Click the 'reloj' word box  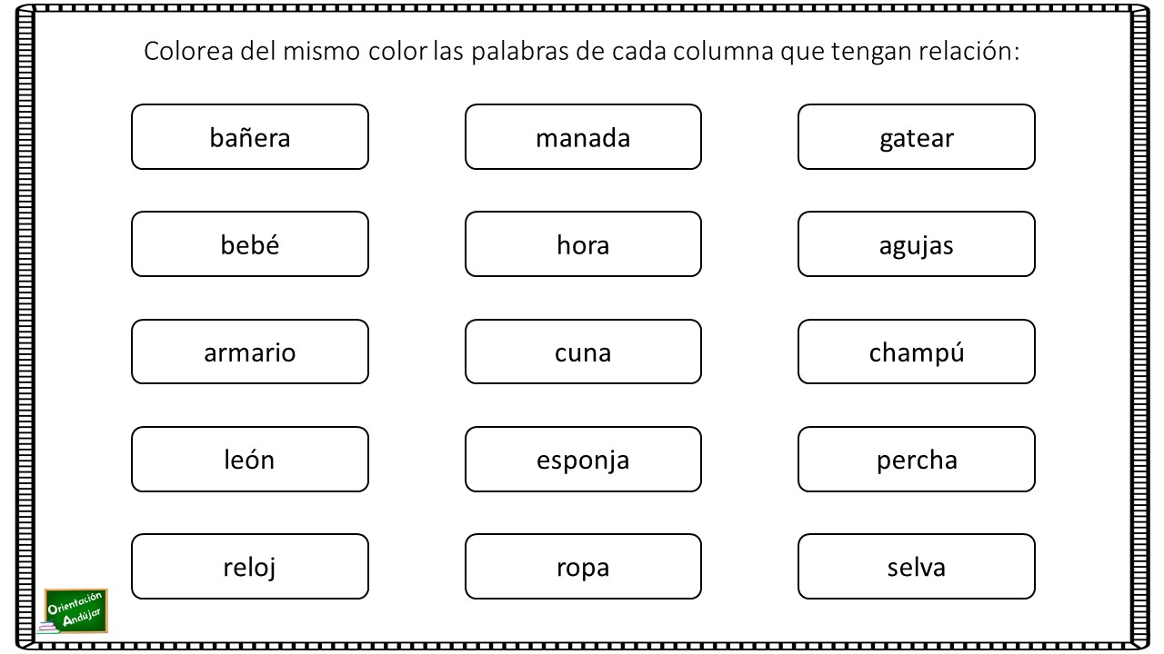(250, 567)
